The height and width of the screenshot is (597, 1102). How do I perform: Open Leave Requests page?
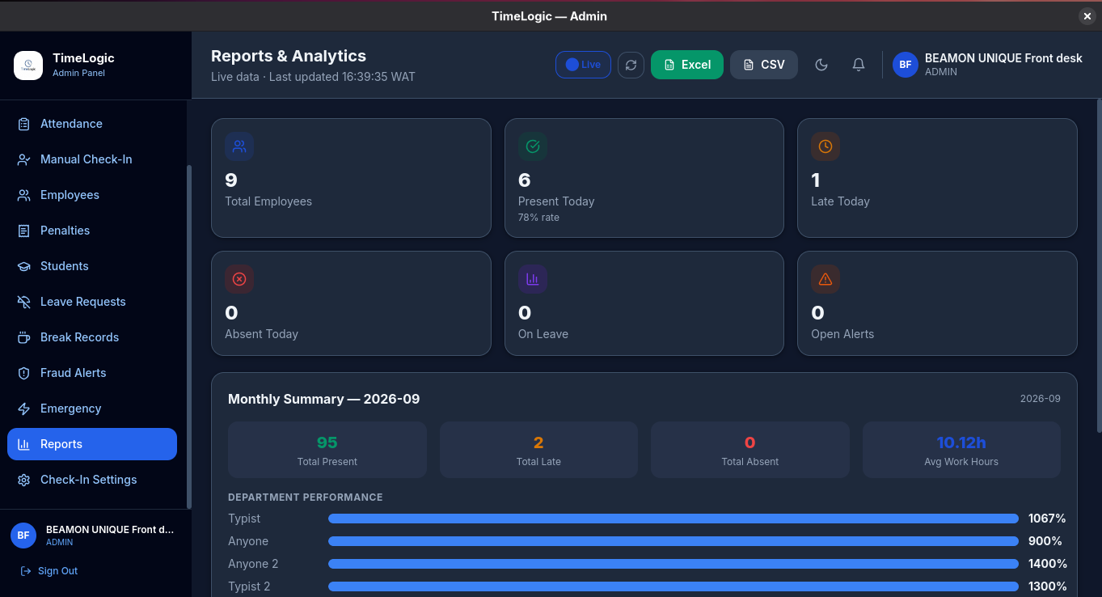[x=92, y=302]
